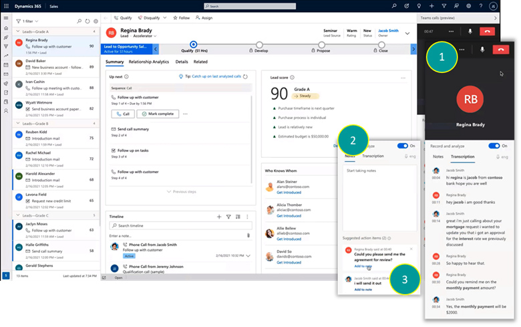Mute microphone in the enlarged call panel
The height and width of the screenshot is (327, 521).
pyautogui.click(x=481, y=49)
